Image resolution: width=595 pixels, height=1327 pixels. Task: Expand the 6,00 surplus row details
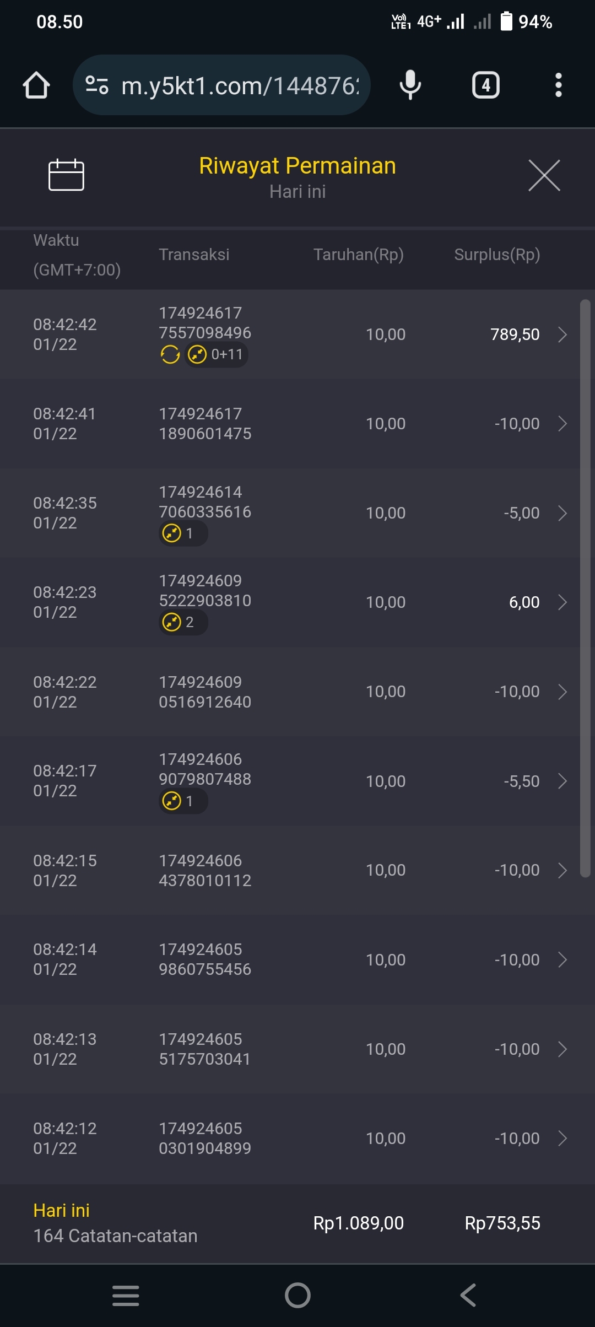562,602
